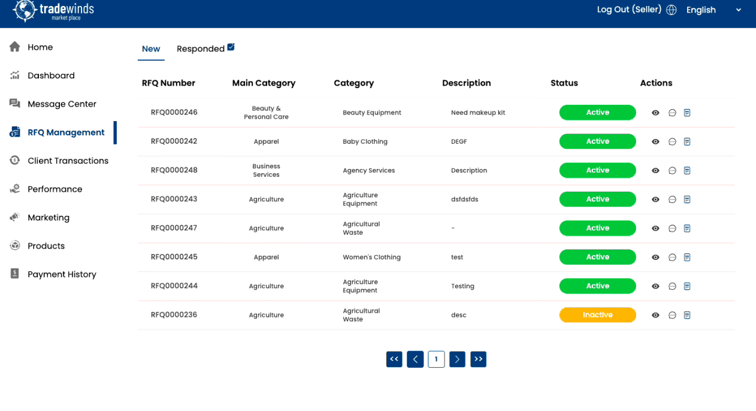Click document icon for RFQ0000244

coord(687,286)
